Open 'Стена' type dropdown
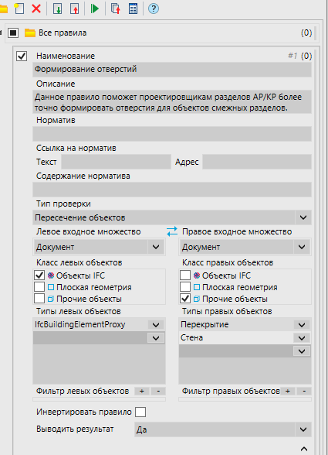The width and height of the screenshot is (328, 455). (x=302, y=337)
